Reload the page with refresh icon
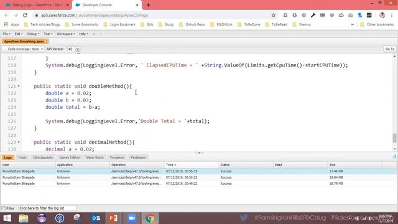 (25, 15)
